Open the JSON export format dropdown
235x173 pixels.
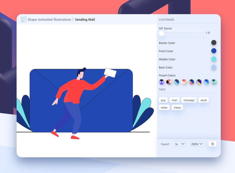[x=197, y=144]
